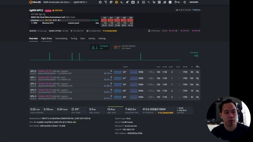
Task: Click the custom pool label
Action: pos(74,23)
